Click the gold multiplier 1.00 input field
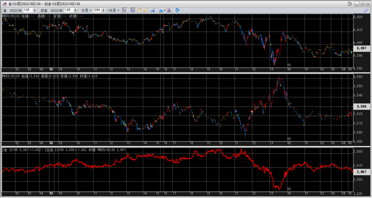The height and width of the screenshot is (198, 372). coord(28,10)
